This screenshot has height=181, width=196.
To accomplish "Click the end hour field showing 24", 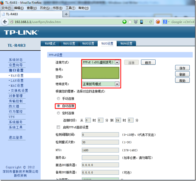I will (x=118, y=120).
